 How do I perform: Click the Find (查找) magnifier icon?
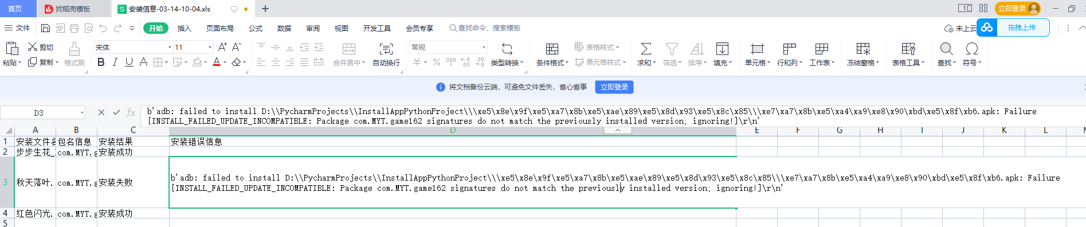click(946, 49)
